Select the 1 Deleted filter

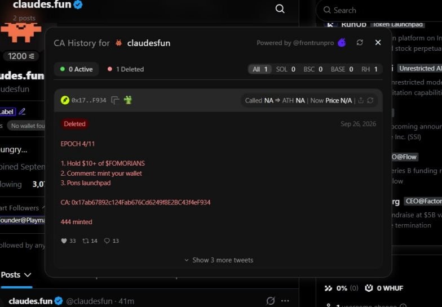tap(126, 69)
